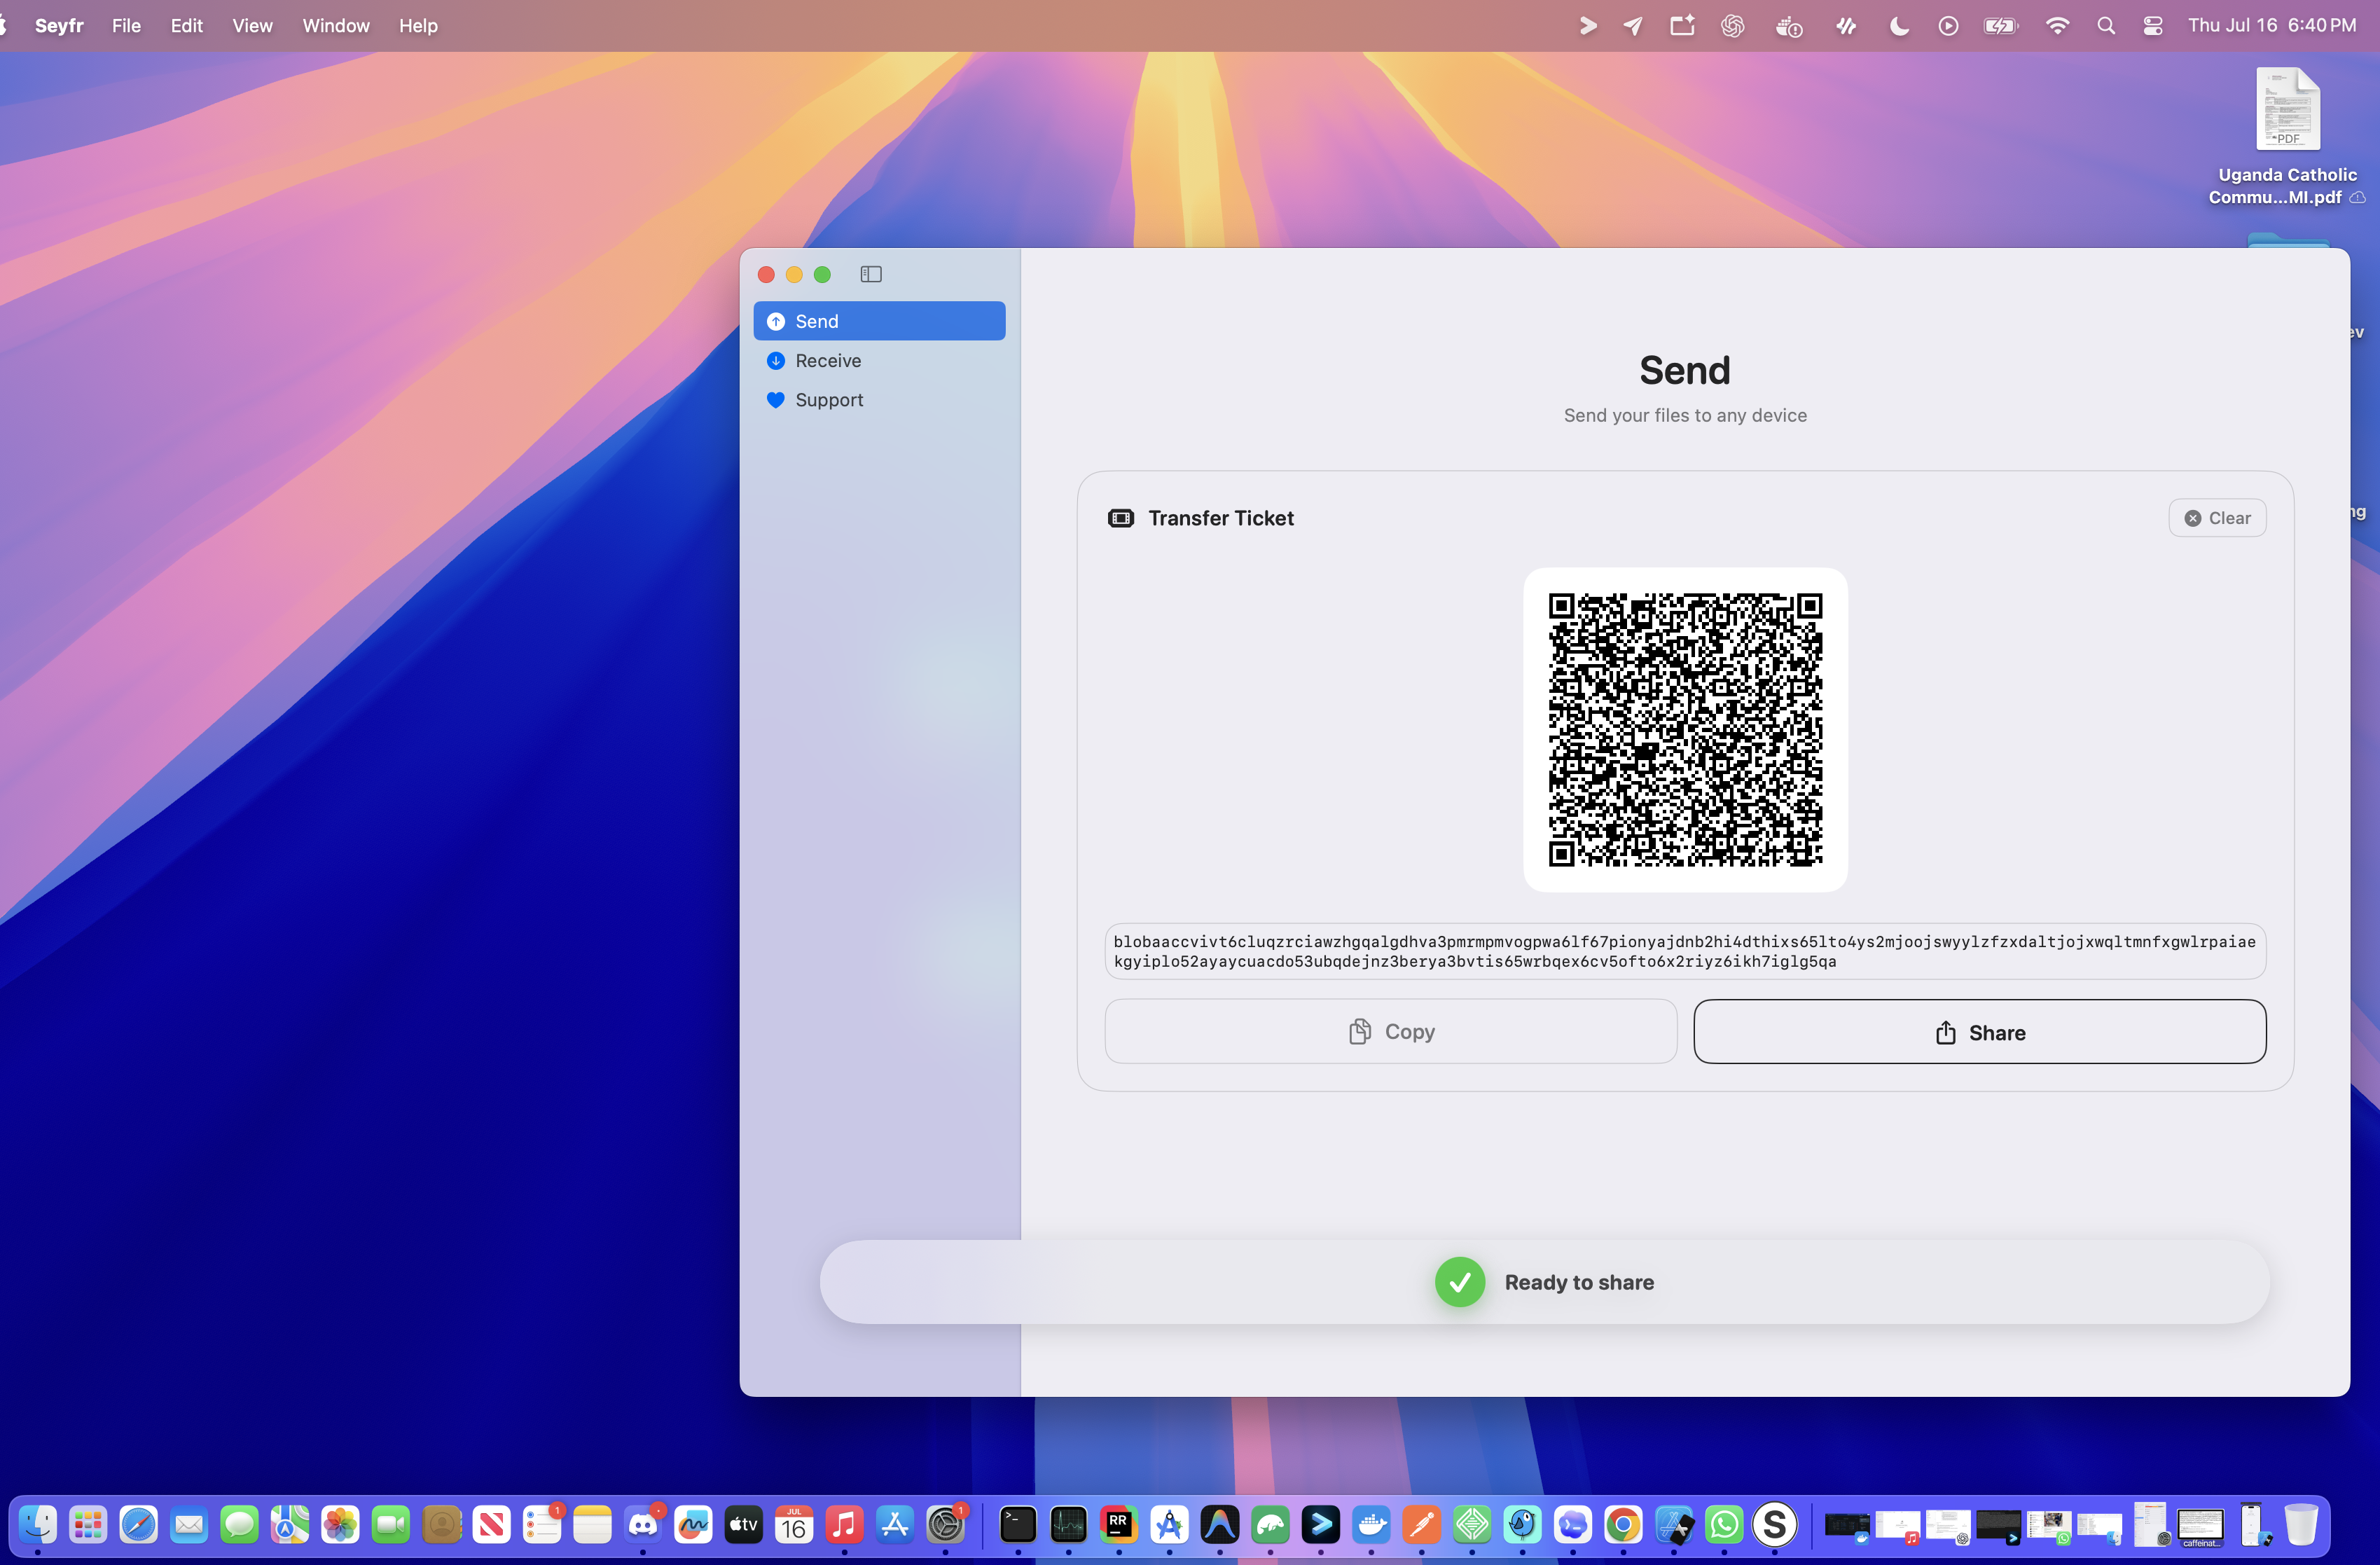Open the Edit menu
The height and width of the screenshot is (1565, 2380).
tap(186, 25)
